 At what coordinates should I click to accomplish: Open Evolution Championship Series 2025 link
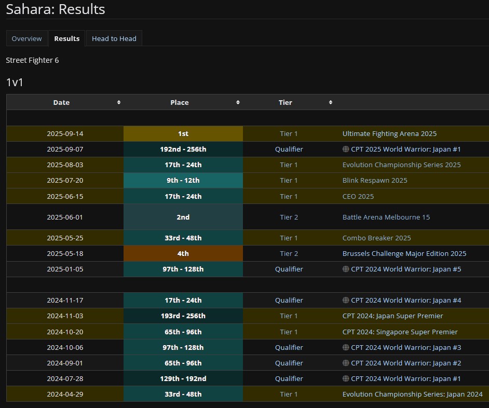(401, 165)
